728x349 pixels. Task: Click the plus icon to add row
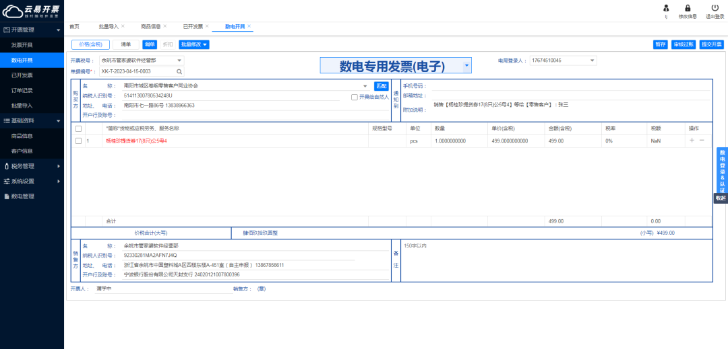[692, 141]
